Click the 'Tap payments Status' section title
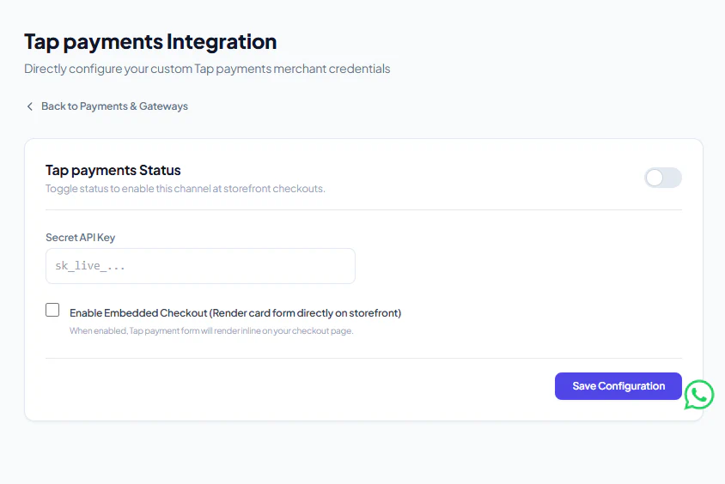725x484 pixels. coord(113,170)
